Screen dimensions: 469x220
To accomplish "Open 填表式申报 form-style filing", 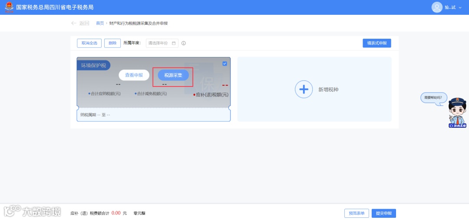I will coord(377,43).
